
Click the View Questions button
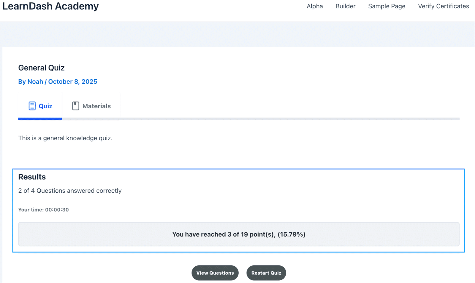215,273
